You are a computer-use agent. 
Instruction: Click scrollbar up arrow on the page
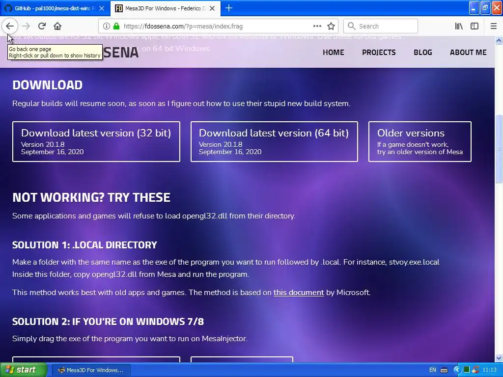coord(499,40)
